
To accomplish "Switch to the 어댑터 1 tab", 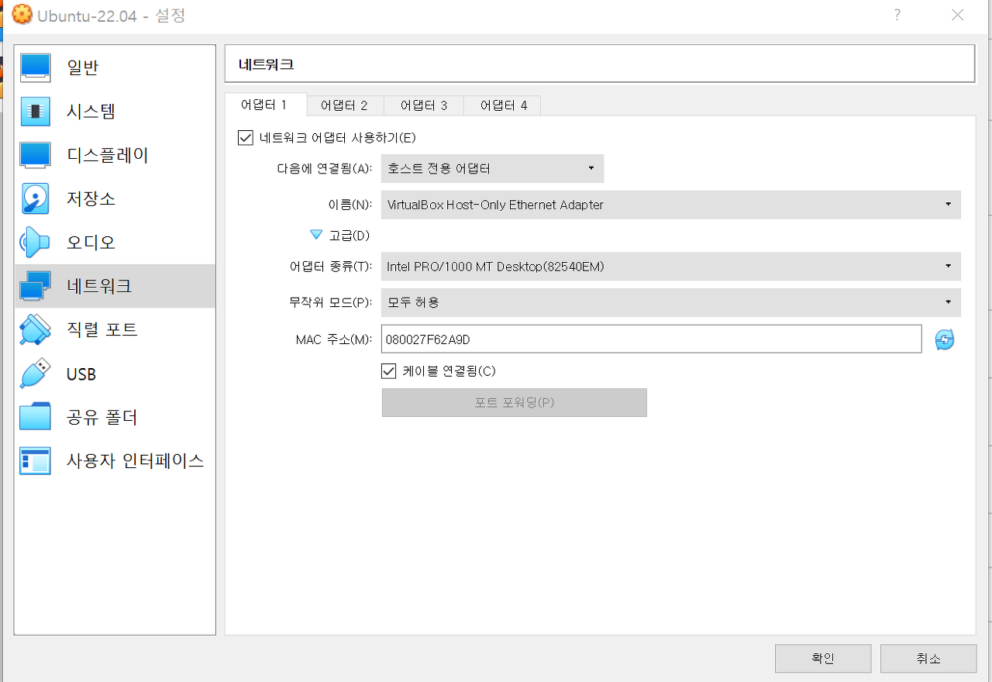I will pos(264,105).
